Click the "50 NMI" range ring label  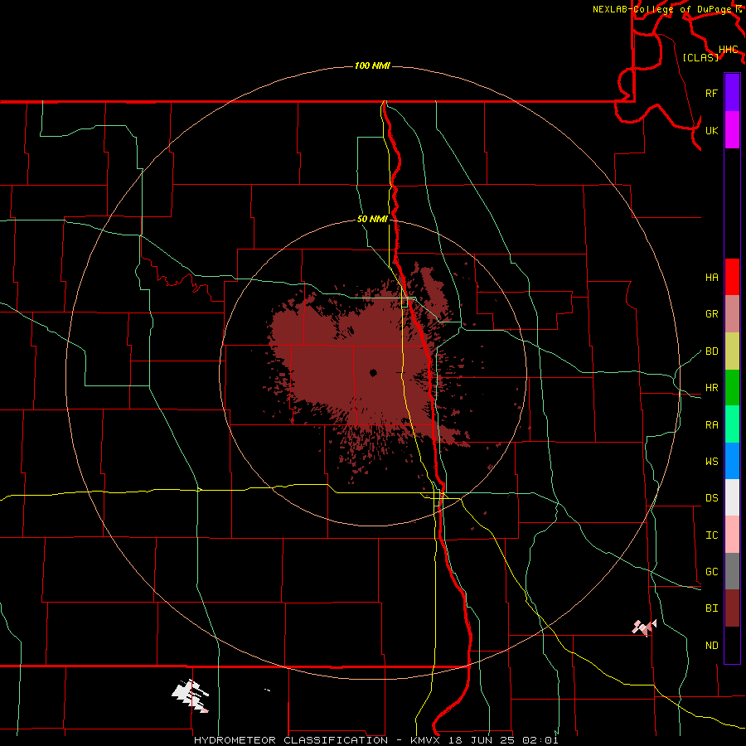(372, 219)
